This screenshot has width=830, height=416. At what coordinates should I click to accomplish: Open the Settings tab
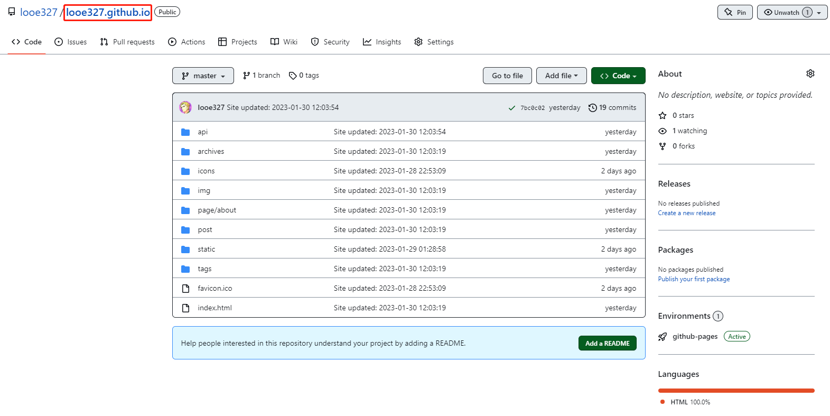(434, 42)
